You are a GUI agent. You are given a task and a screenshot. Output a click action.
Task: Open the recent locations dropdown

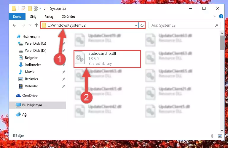coord(30,25)
